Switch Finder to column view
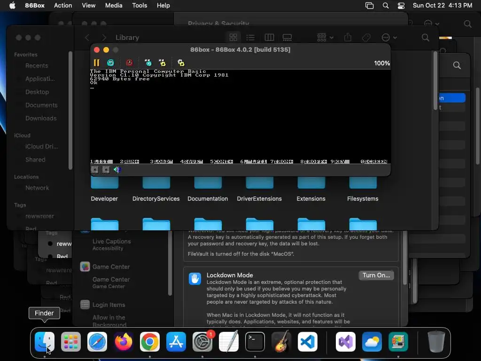Screen dimensions: 481x361 tap(269, 38)
